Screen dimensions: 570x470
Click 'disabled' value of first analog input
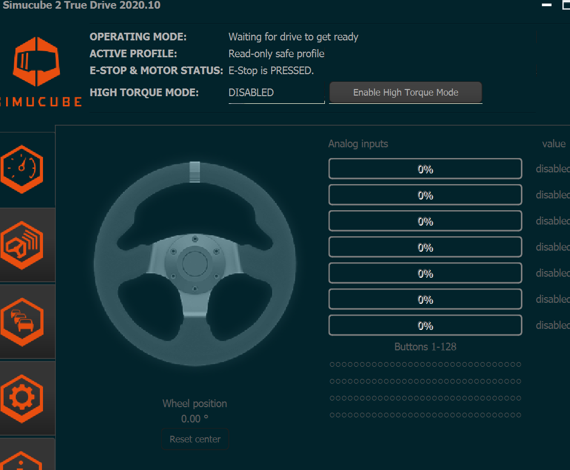pyautogui.click(x=553, y=169)
